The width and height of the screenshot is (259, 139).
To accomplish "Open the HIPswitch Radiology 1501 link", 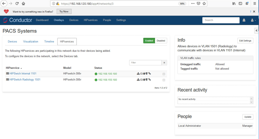I will [25, 80].
